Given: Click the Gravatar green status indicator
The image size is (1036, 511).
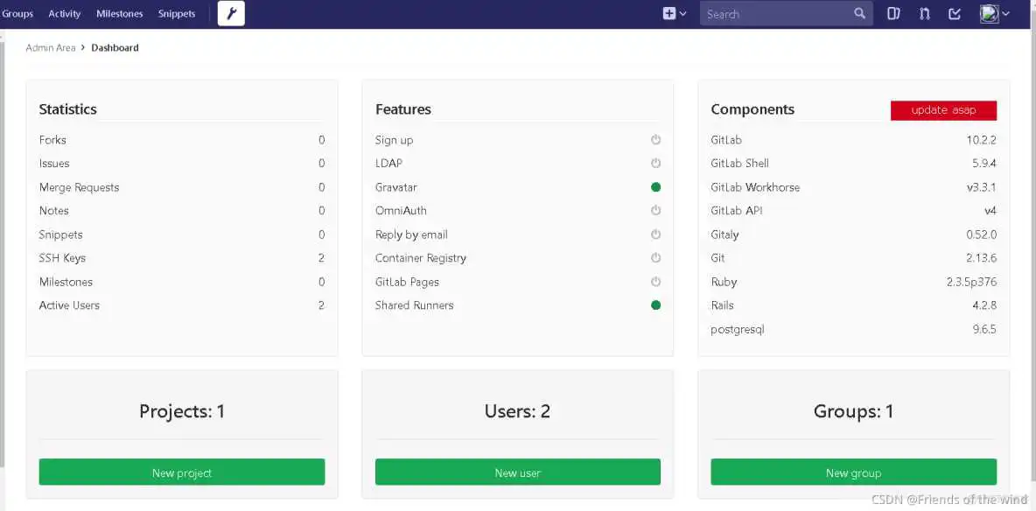Looking at the screenshot, I should pos(655,187).
